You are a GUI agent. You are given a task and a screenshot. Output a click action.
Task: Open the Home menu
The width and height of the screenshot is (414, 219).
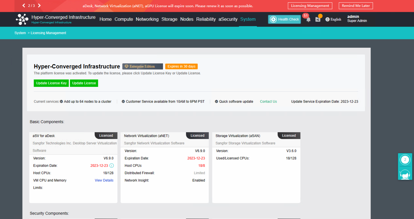click(x=106, y=19)
